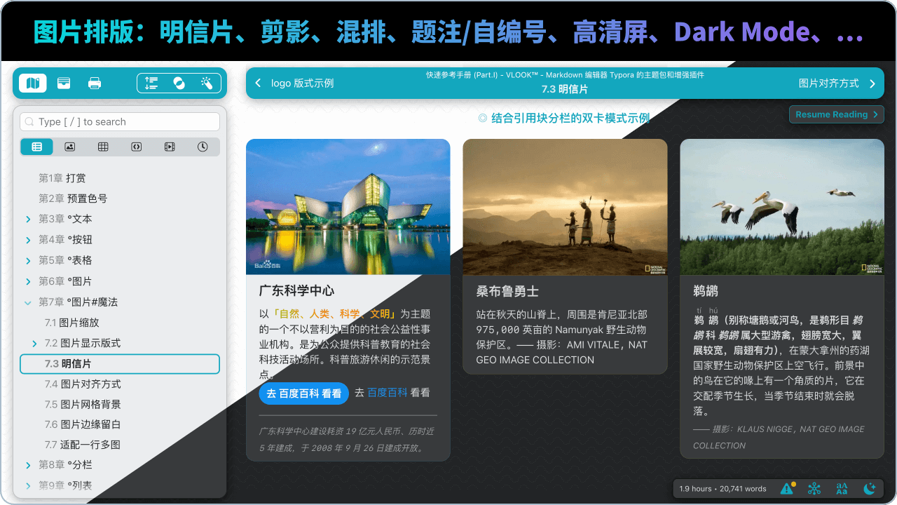Image resolution: width=897 pixels, height=505 pixels.
Task: Click the '鹈鹕' card heading
Action: point(706,291)
